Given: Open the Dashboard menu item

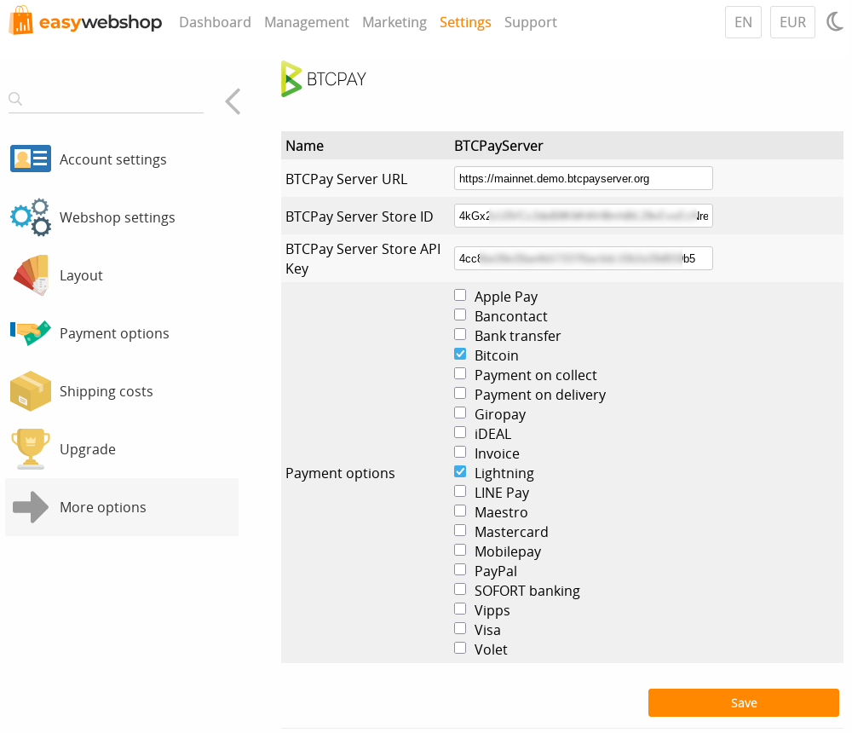Looking at the screenshot, I should pyautogui.click(x=215, y=22).
